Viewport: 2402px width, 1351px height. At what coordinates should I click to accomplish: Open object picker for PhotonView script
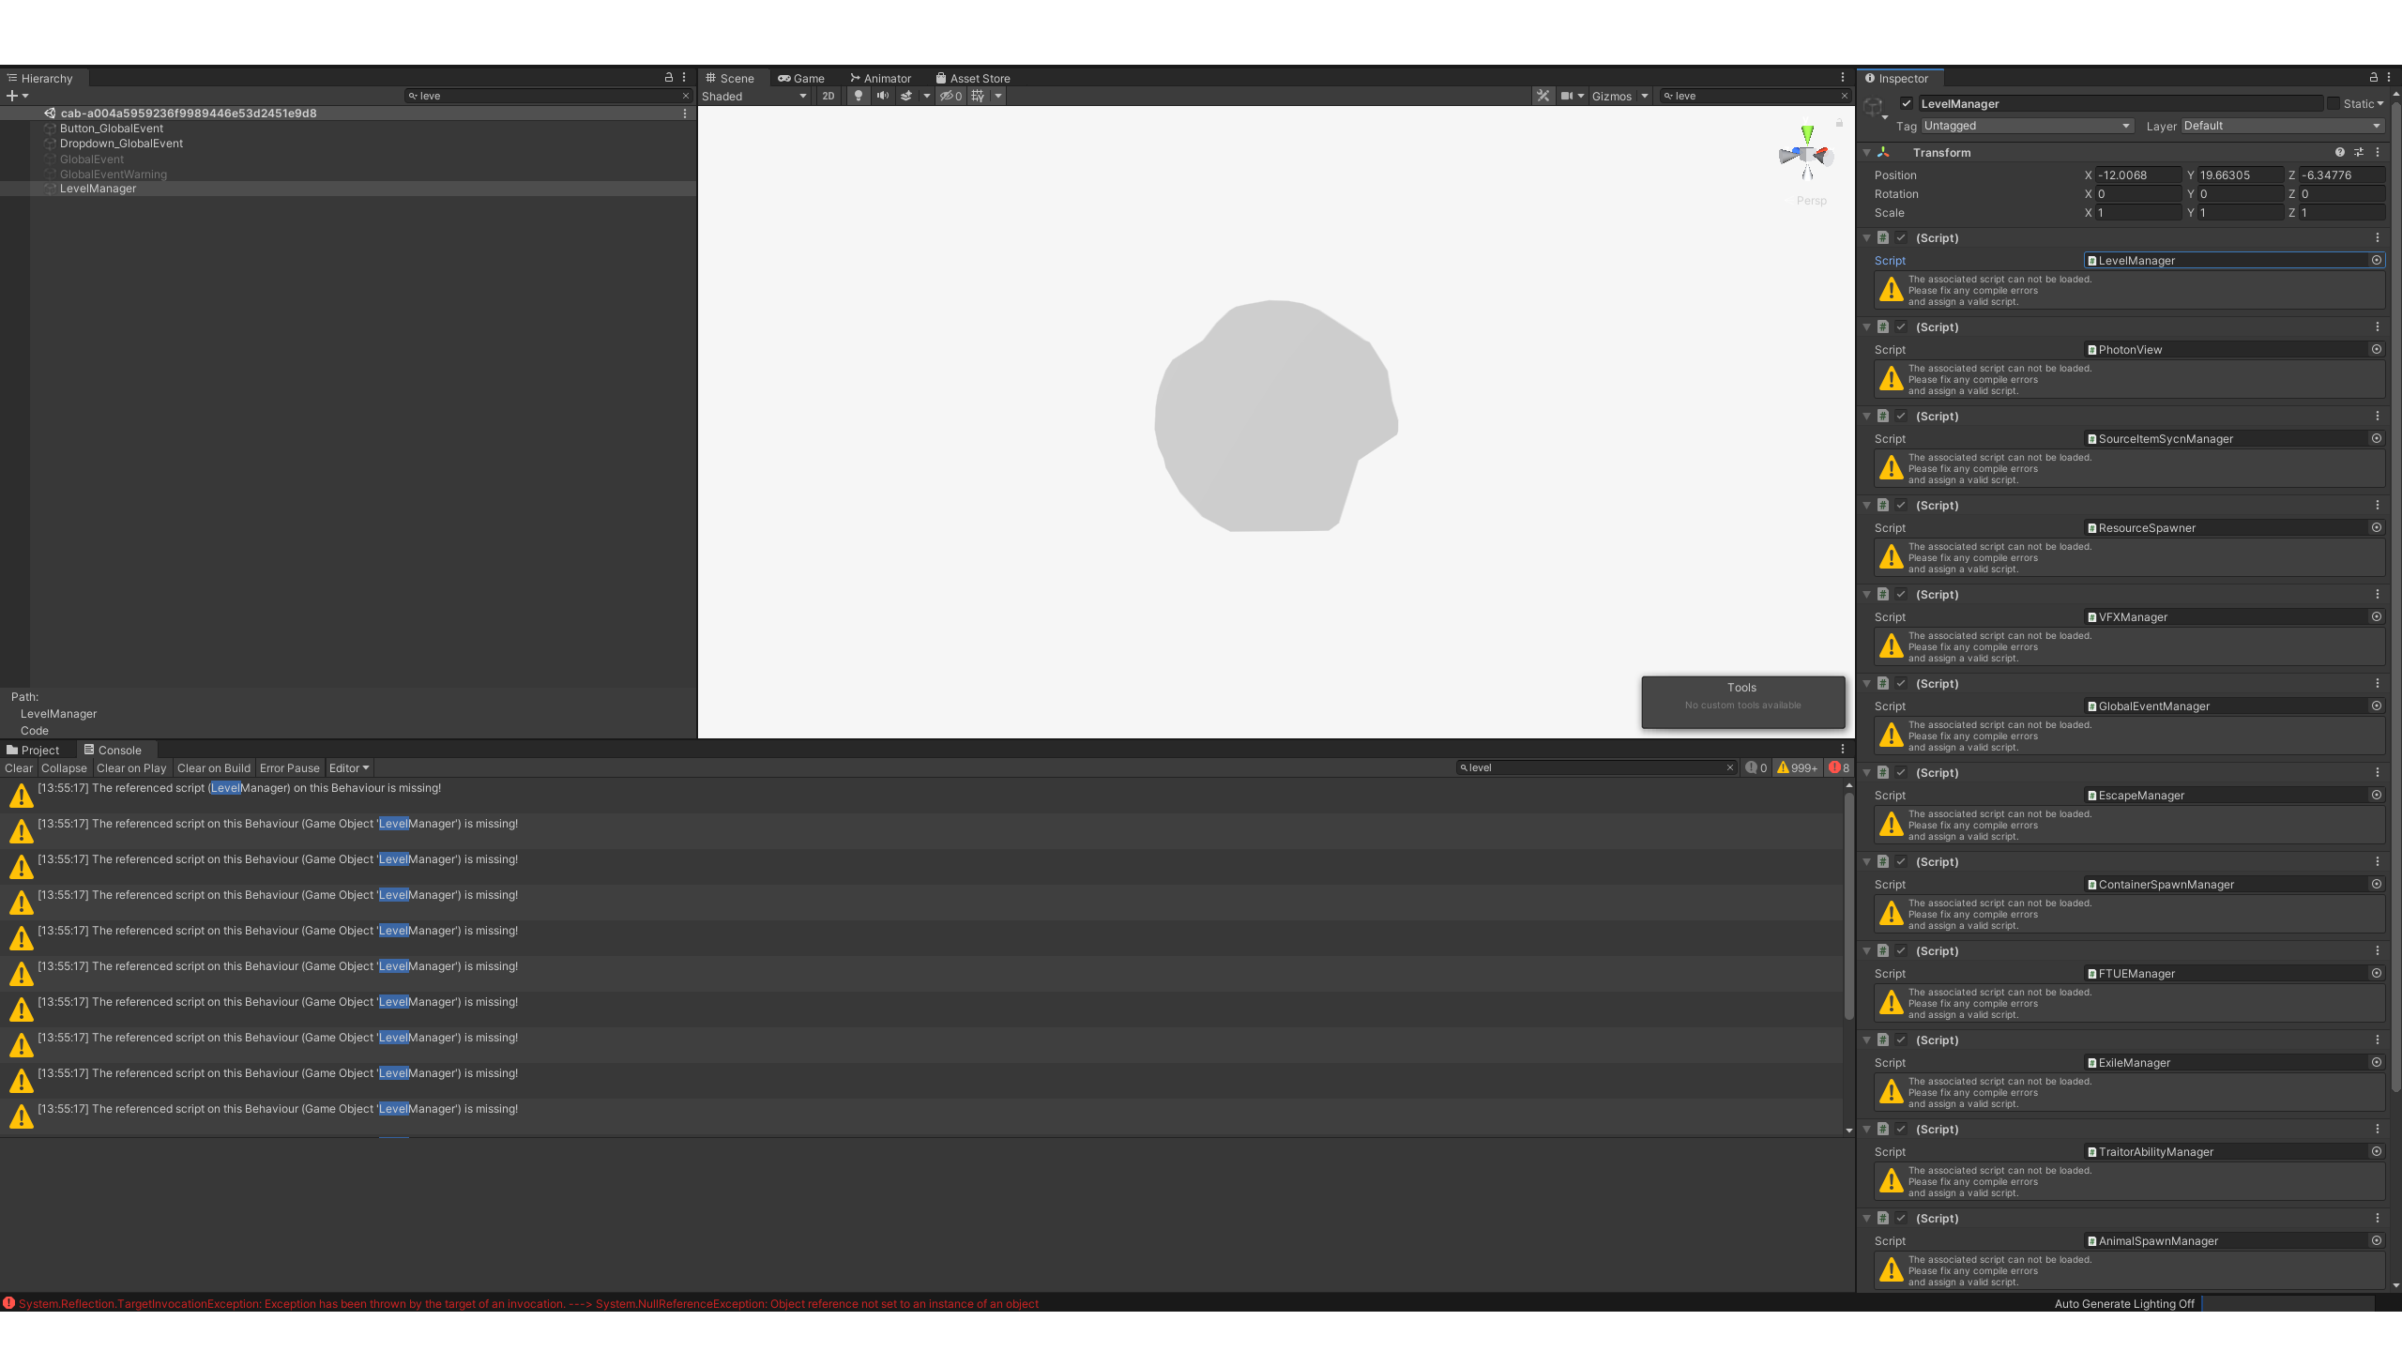coord(2377,349)
